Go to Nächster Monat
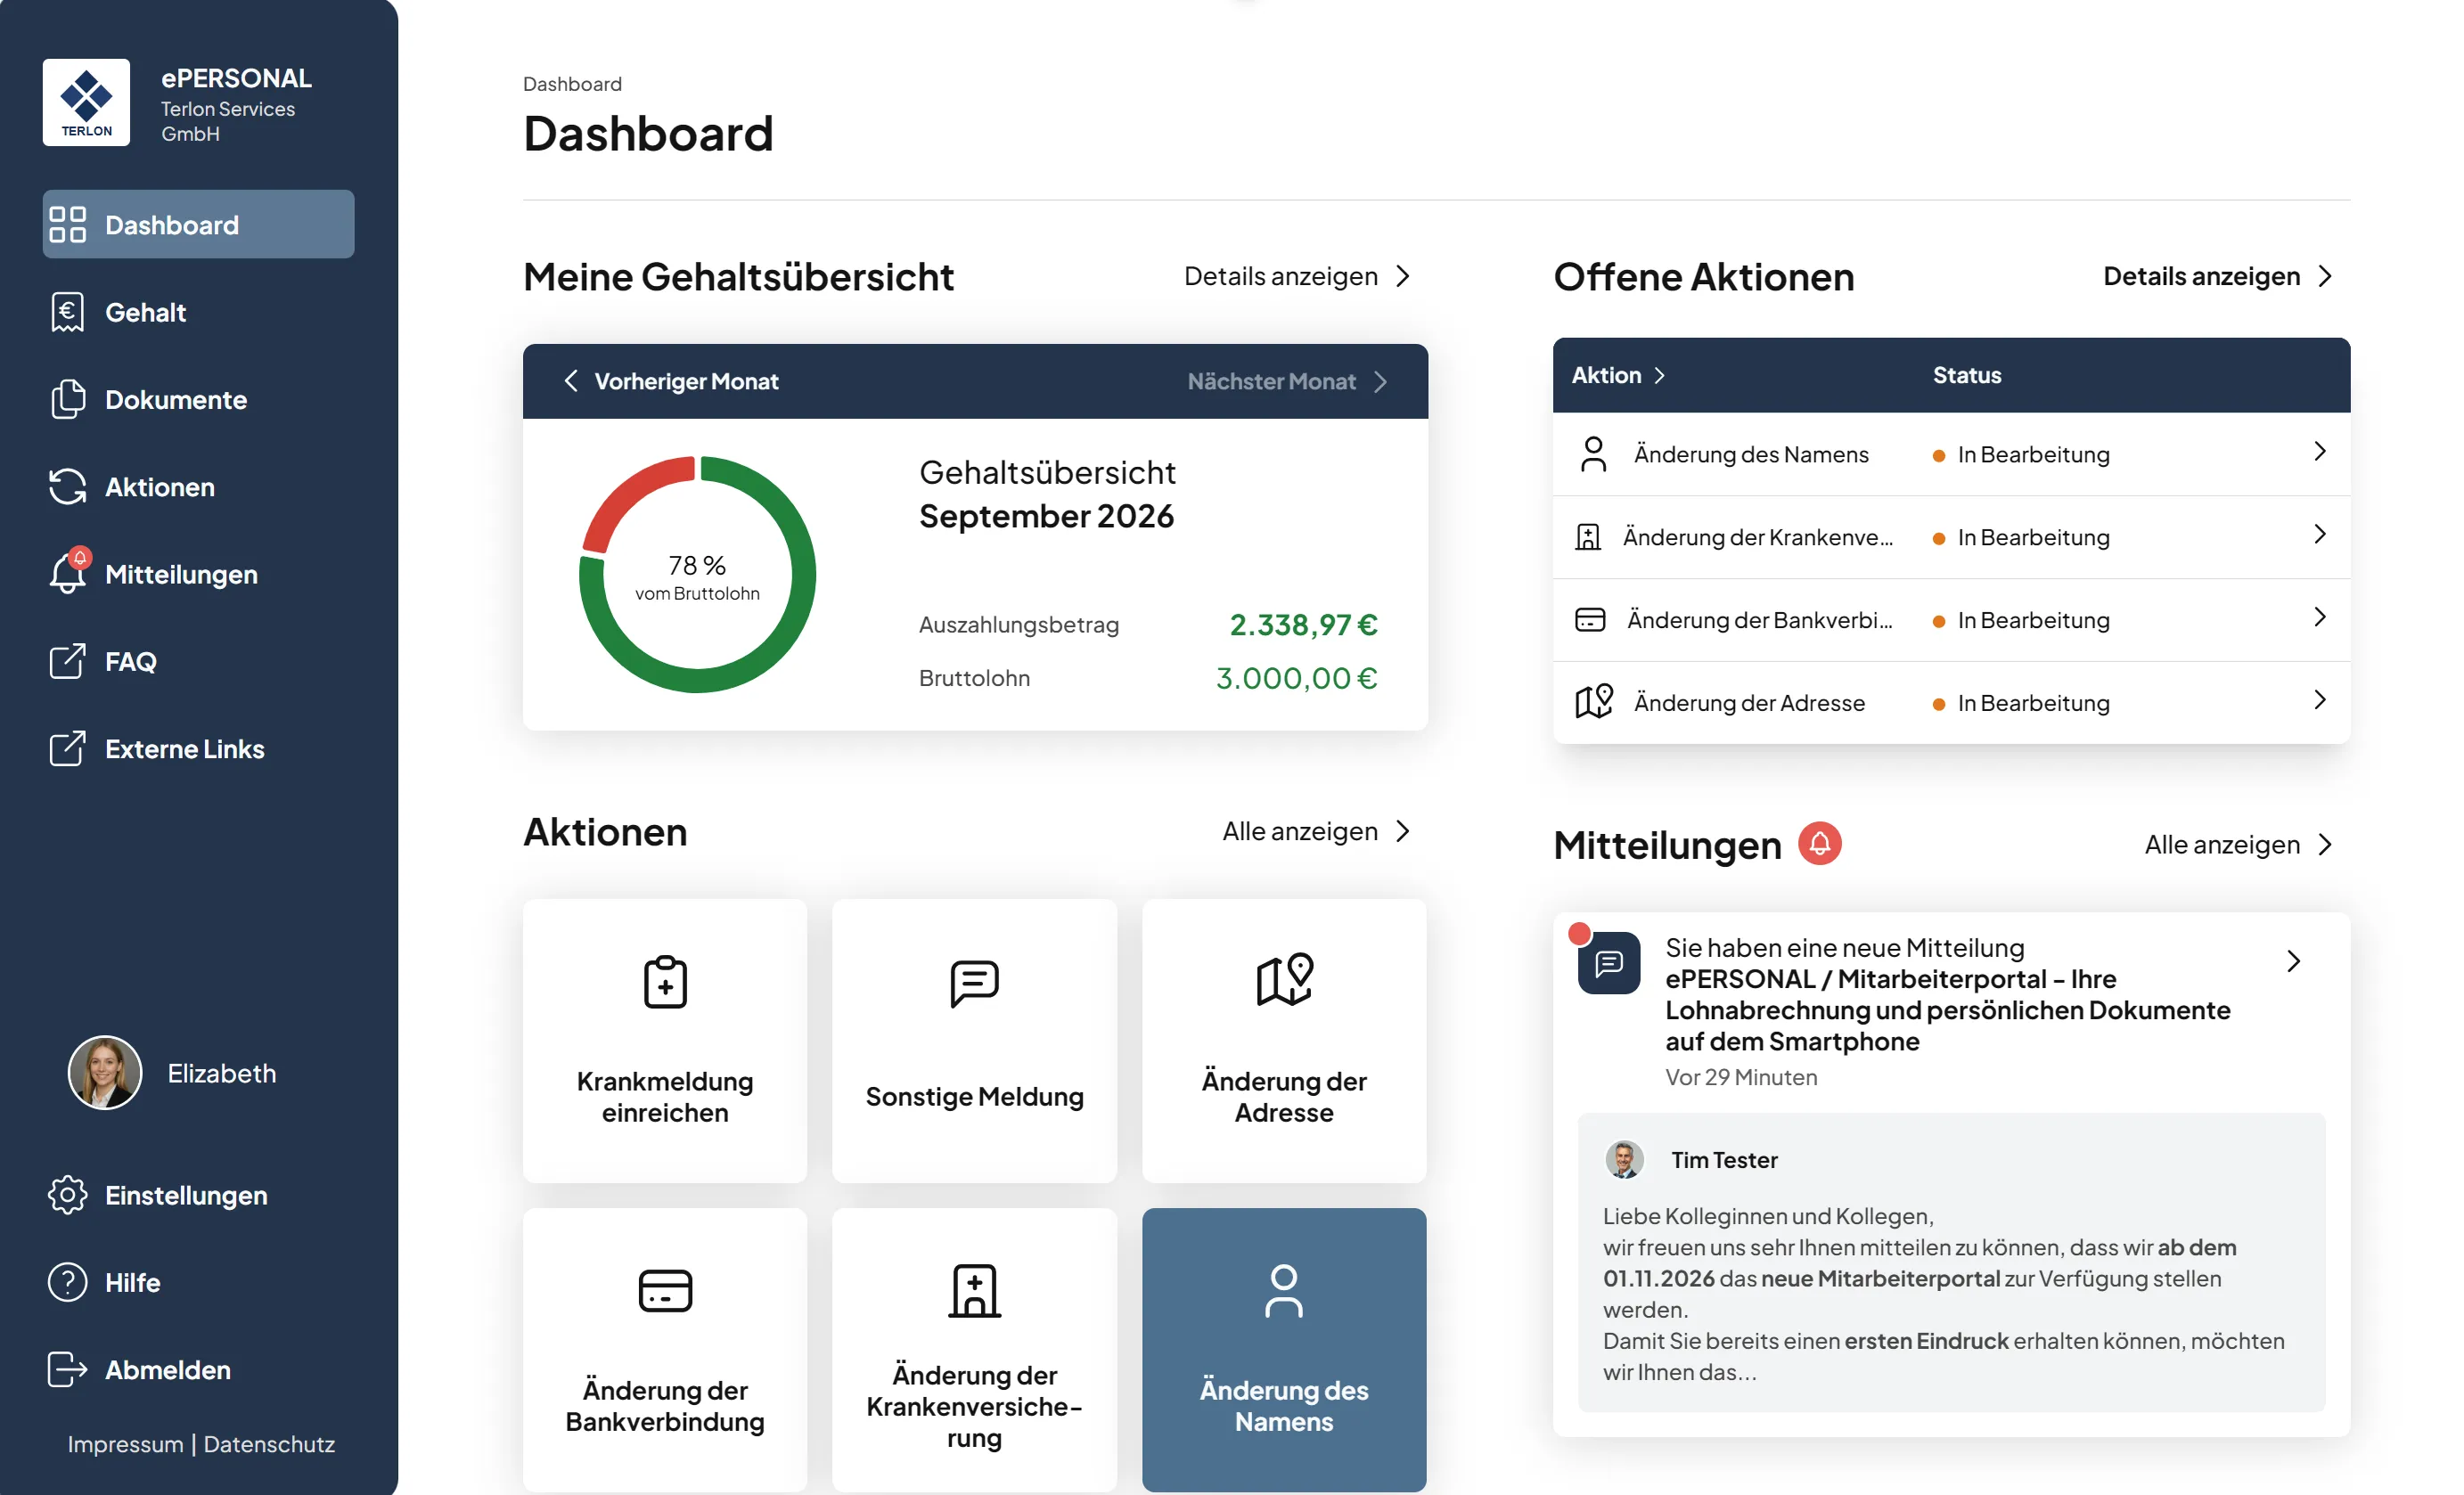This screenshot has height=1495, width=2464. 1288,381
